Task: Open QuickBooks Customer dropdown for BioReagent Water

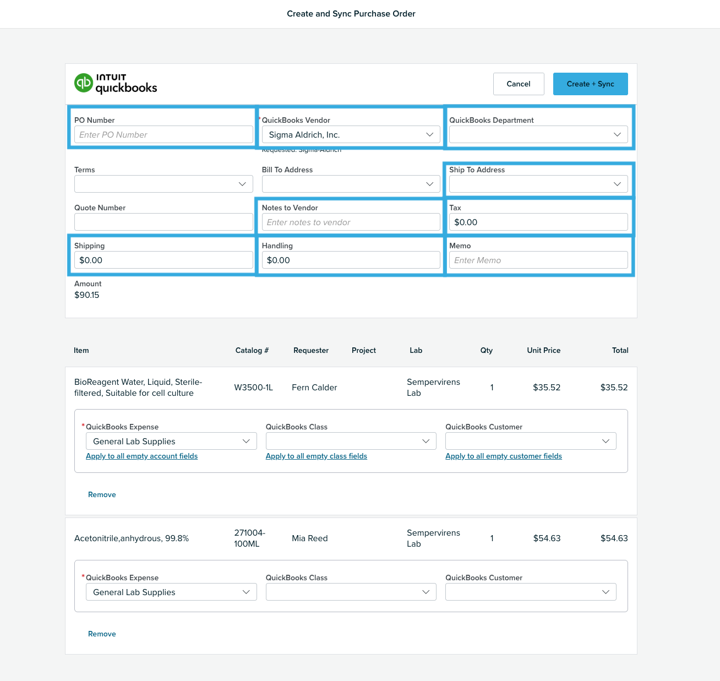Action: (x=531, y=441)
